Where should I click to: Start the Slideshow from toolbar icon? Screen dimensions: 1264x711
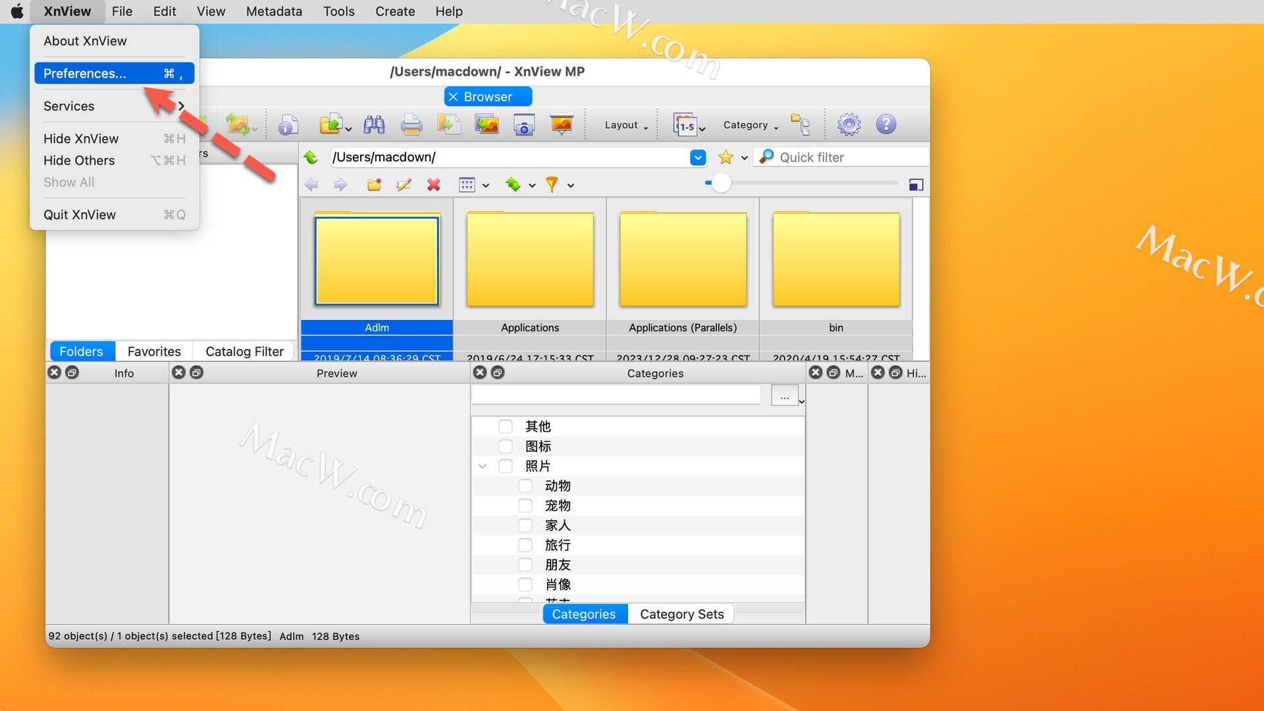[562, 124]
